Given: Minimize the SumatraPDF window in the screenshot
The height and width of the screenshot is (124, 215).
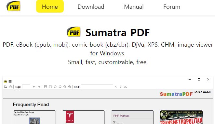Looking at the screenshot, I should tap(190, 79).
